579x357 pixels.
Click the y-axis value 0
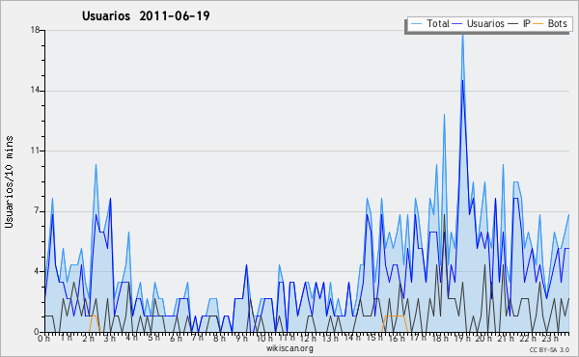pyautogui.click(x=37, y=332)
